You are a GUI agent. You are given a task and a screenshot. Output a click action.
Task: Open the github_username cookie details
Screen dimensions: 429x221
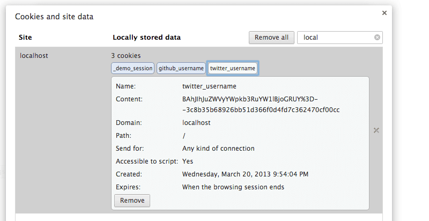[x=181, y=68]
